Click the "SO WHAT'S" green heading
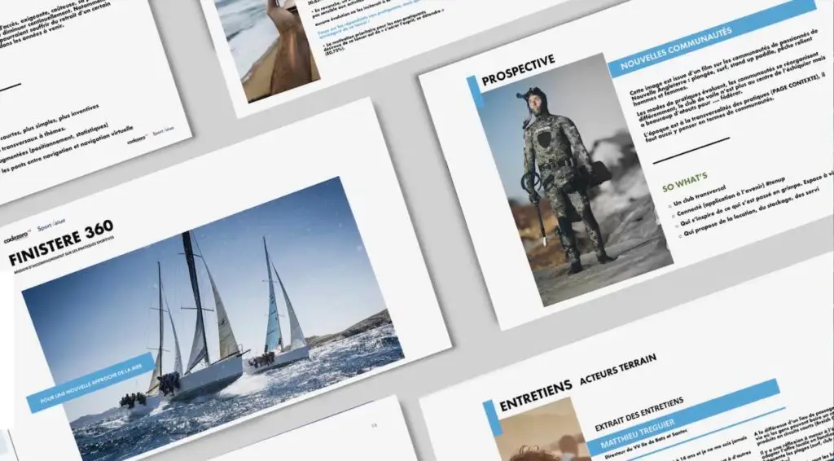Screen dimensions: 834x461 (x=684, y=181)
